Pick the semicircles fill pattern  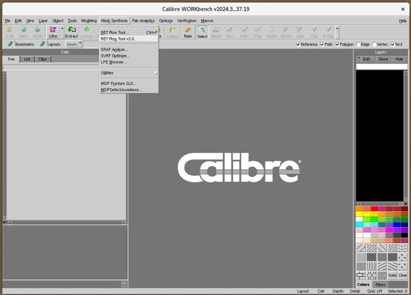(x=372, y=276)
